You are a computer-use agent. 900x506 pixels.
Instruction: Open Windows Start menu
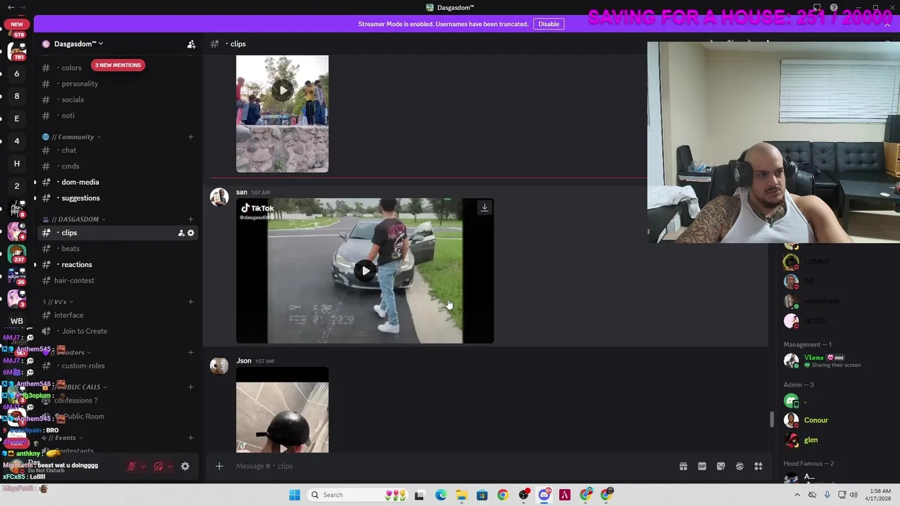click(x=295, y=495)
